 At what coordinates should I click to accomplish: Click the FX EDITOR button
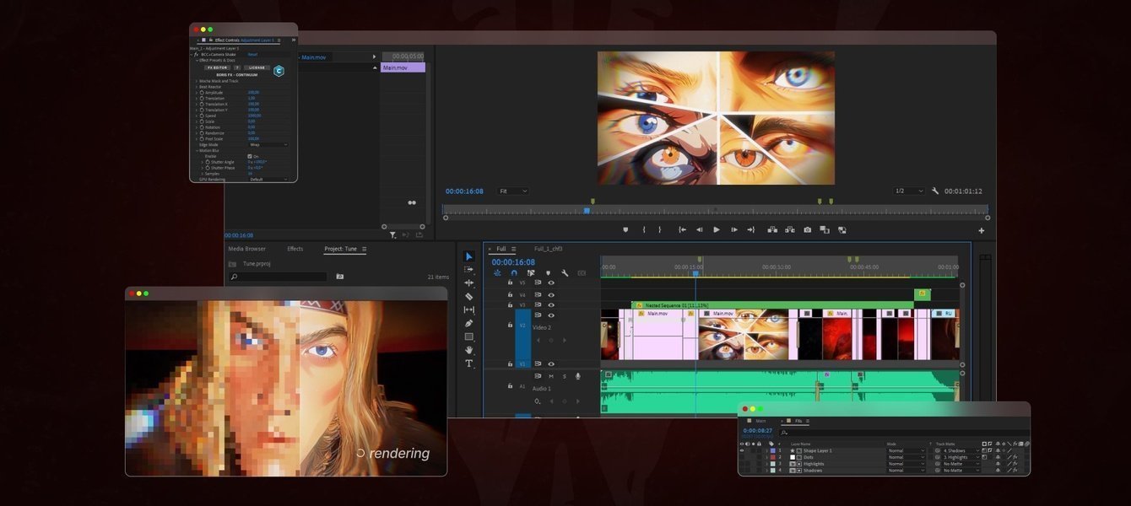coord(217,67)
